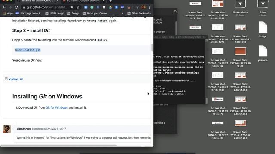Expand the Screenshots stack on desktop
Image resolution: width=275 pixels, height=154 pixels.
240,4
